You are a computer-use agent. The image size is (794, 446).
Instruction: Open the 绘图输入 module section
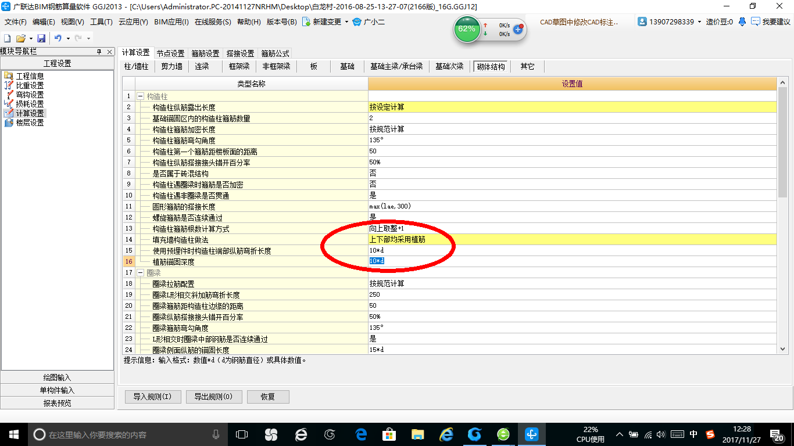click(58, 377)
